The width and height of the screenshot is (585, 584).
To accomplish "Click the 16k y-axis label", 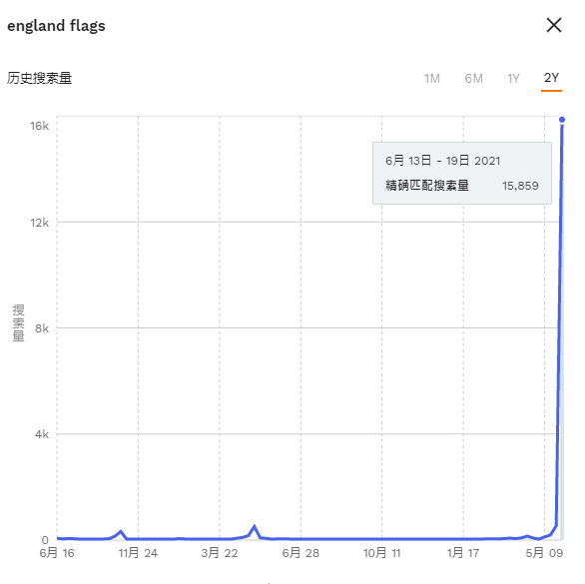I will tap(39, 126).
